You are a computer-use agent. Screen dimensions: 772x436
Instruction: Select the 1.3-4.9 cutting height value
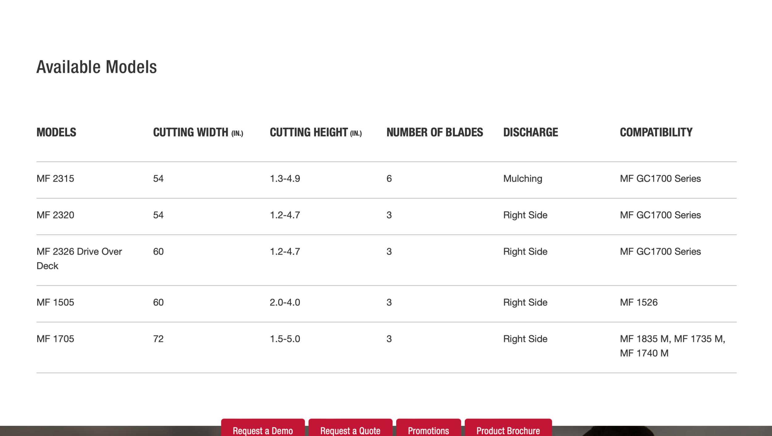(285, 179)
